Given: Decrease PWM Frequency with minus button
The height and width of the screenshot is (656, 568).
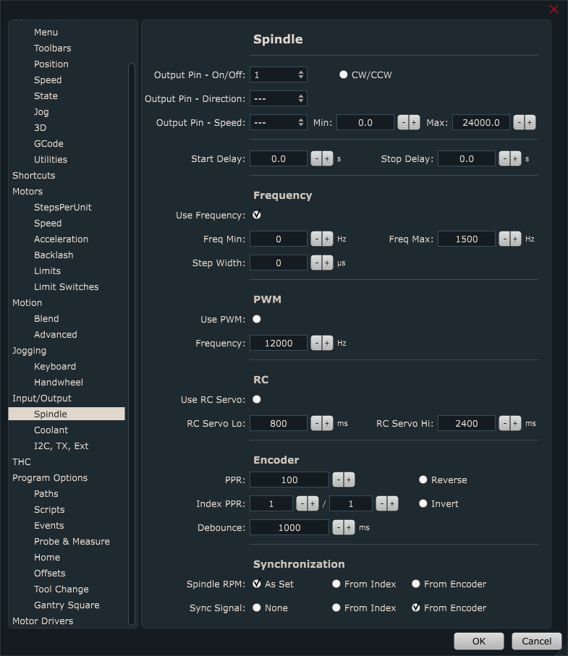Looking at the screenshot, I should (316, 343).
